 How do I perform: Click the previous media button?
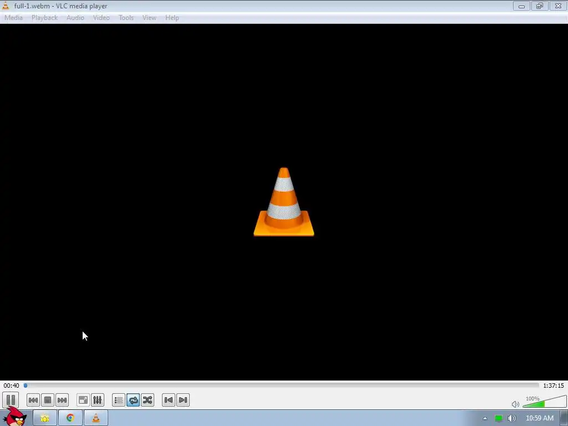pos(33,400)
